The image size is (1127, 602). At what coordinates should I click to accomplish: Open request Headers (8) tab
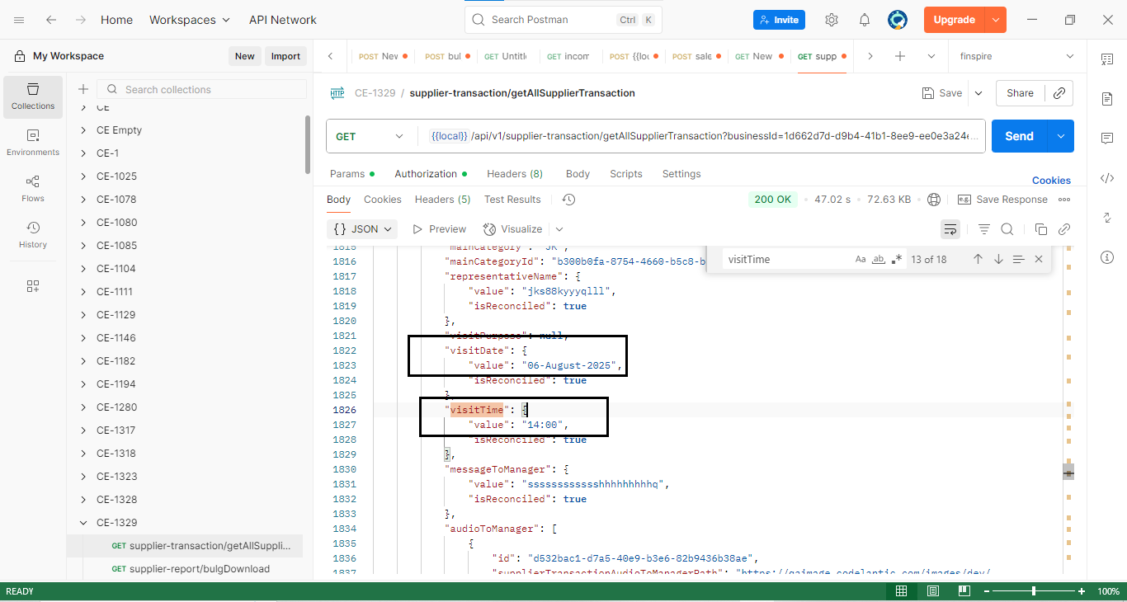point(515,174)
